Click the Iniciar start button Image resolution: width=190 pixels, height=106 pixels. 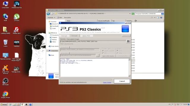point(4,105)
